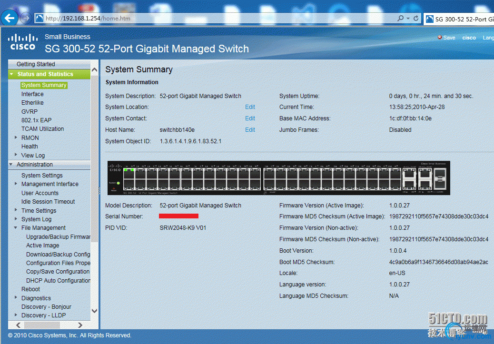Edit the System Location
494x344 pixels.
250,107
